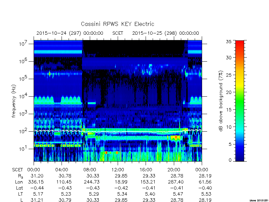Screen dimensions: 269x202
Task: Click the 'frequency (Hz)' axis label
Action: [x=14, y=101]
